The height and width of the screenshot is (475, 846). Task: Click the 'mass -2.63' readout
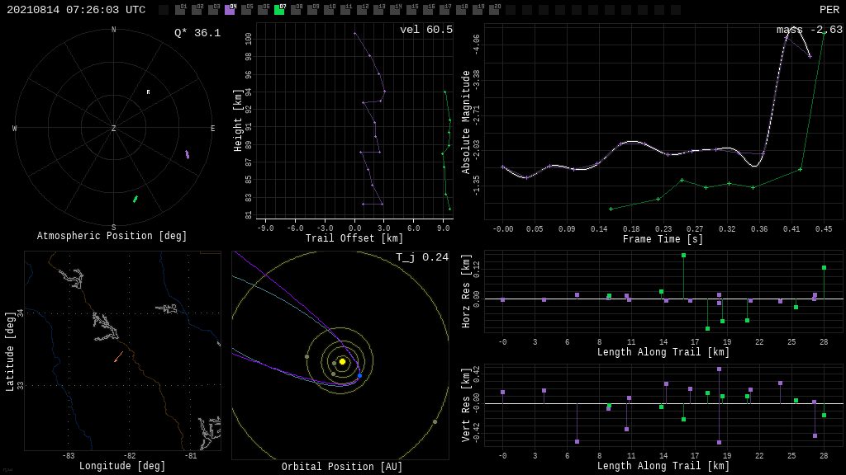(x=809, y=30)
